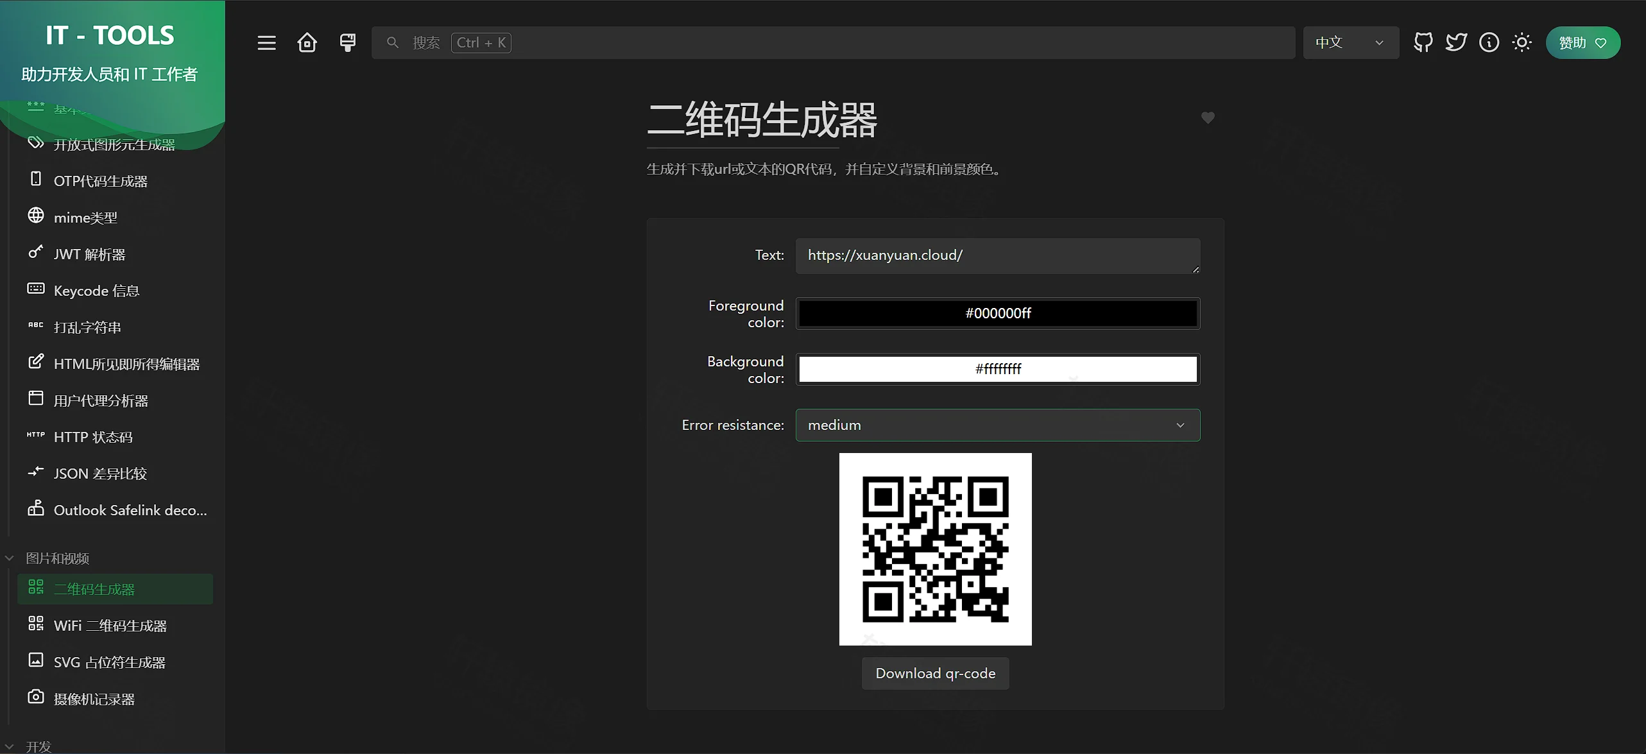The height and width of the screenshot is (754, 1646).
Task: Open SVG 占位符生成器
Action: (114, 662)
